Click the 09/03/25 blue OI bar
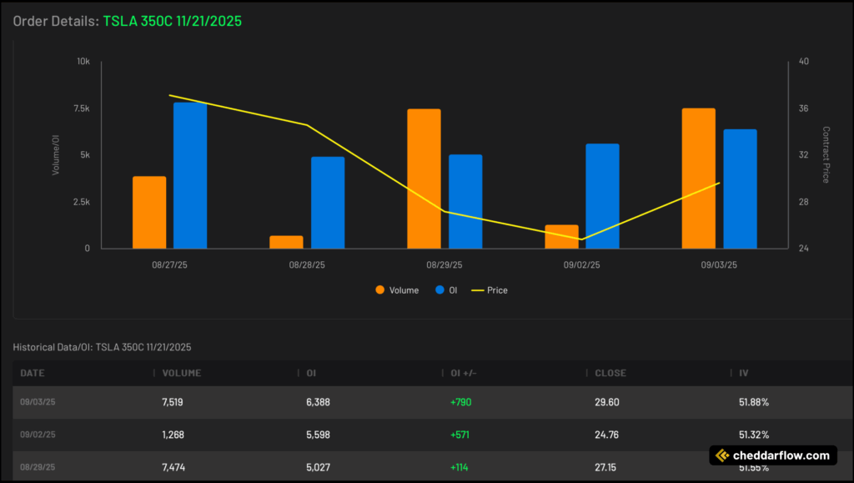Image resolution: width=854 pixels, height=483 pixels. 741,189
